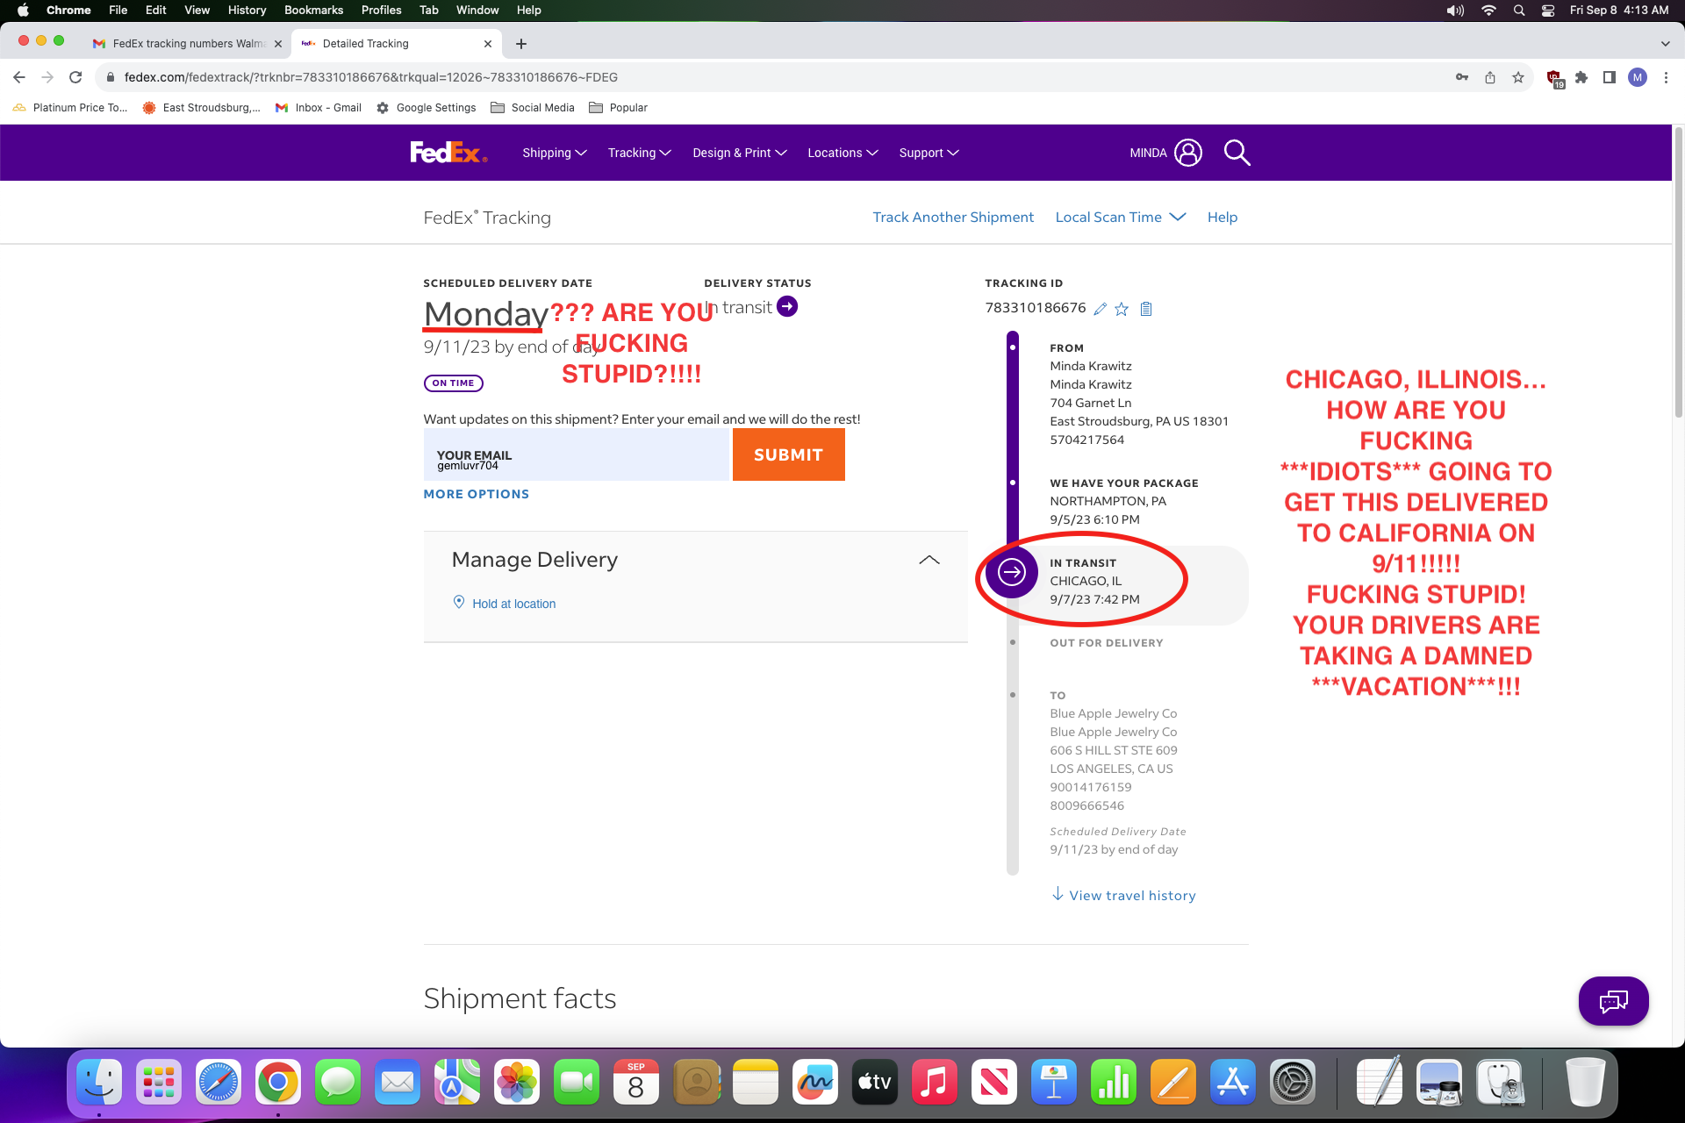Star this shipment as a favorite
This screenshot has height=1123, width=1685.
click(x=1122, y=308)
